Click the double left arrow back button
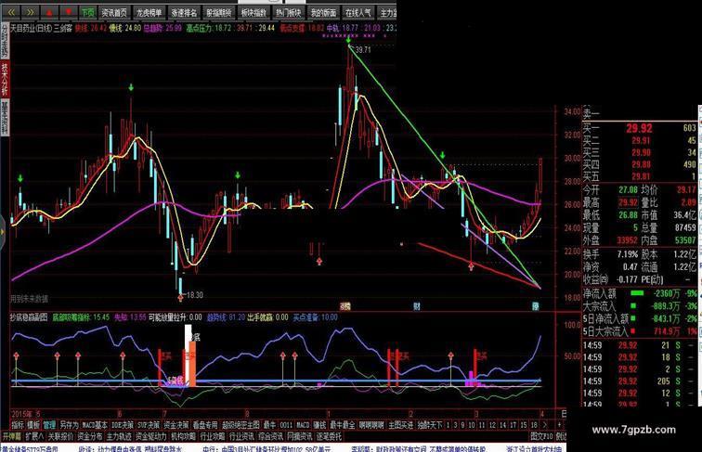 [x=12, y=13]
